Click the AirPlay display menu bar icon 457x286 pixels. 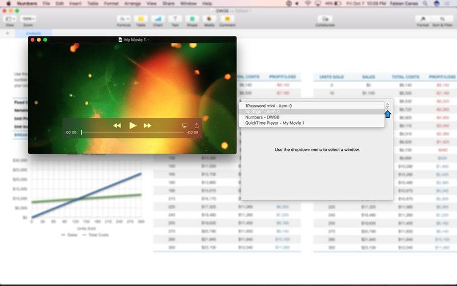318,3
